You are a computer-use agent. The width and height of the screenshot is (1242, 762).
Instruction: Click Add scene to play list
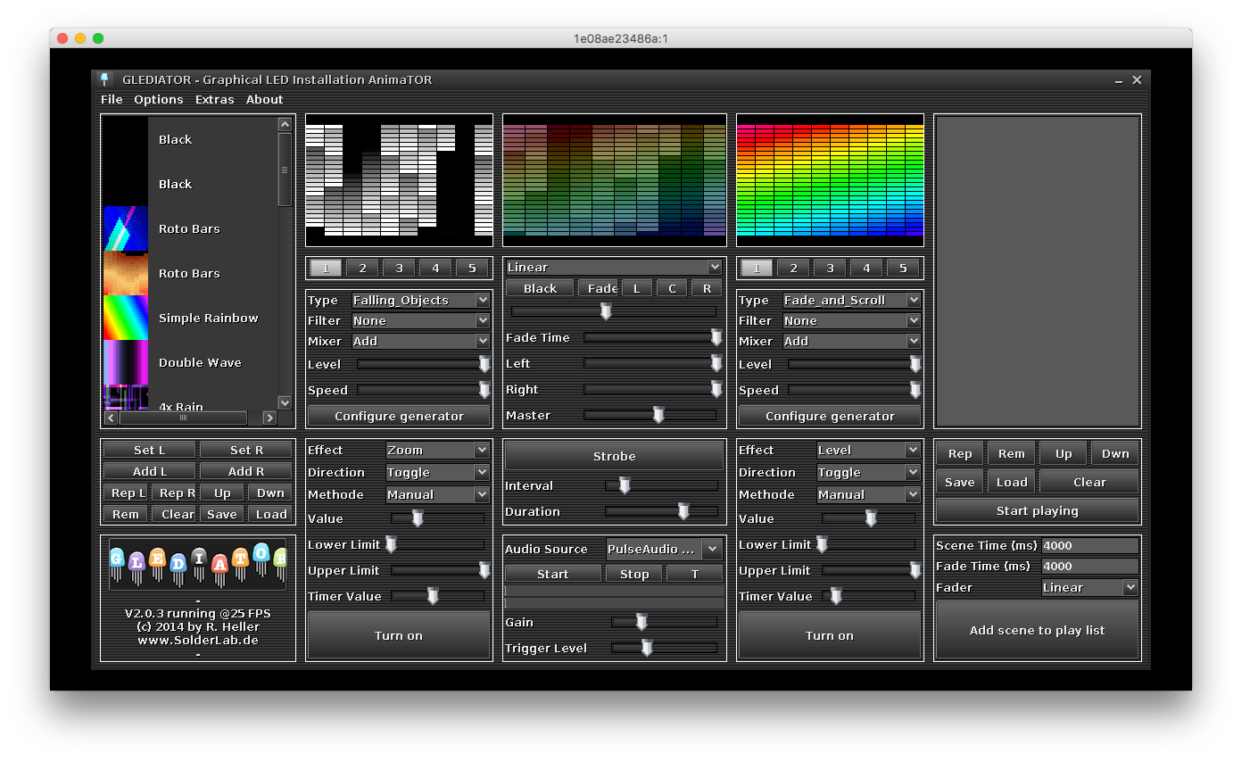click(1037, 630)
